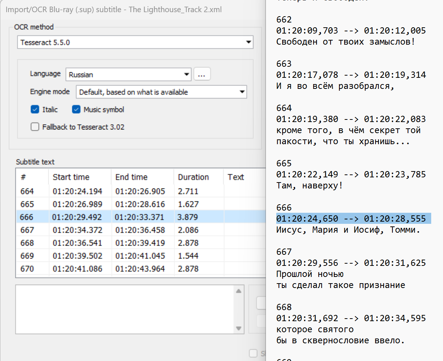Disable the Italic checkbox
Viewport: 443px width, 361px height.
(35, 110)
